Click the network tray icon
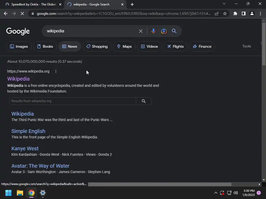 [x=229, y=193]
